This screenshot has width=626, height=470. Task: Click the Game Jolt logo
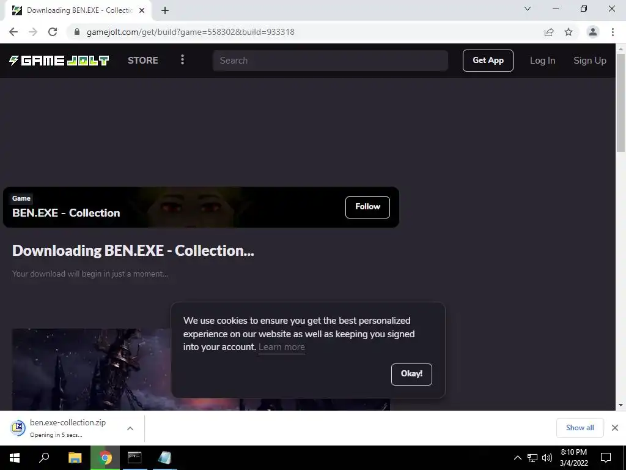point(59,61)
